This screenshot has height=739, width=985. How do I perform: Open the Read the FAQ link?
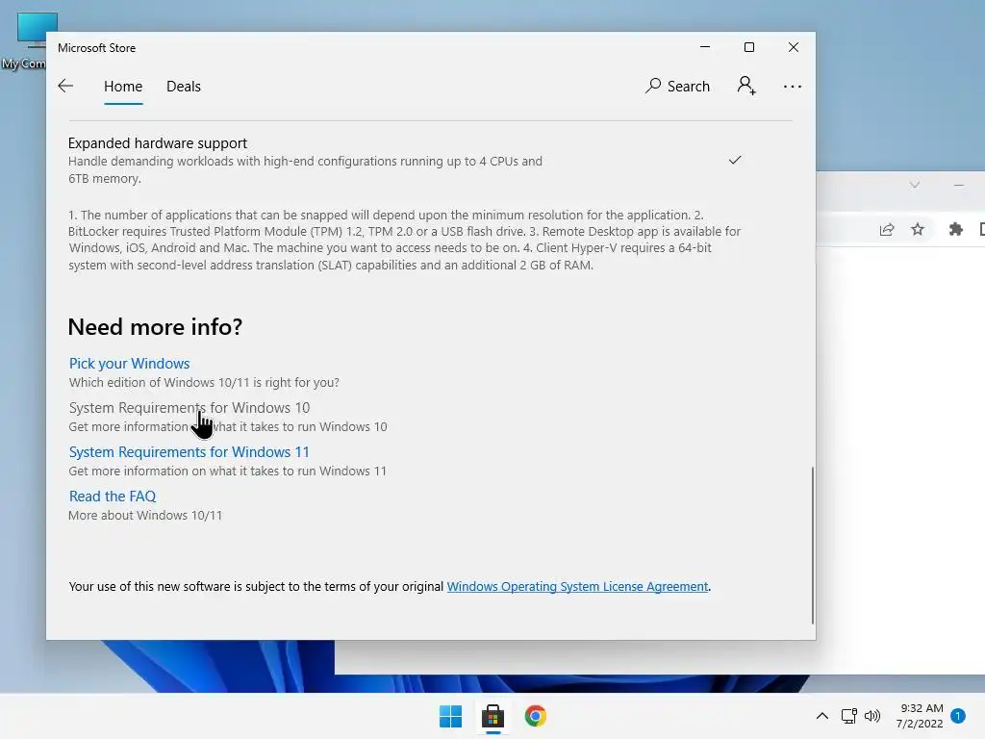tap(113, 496)
